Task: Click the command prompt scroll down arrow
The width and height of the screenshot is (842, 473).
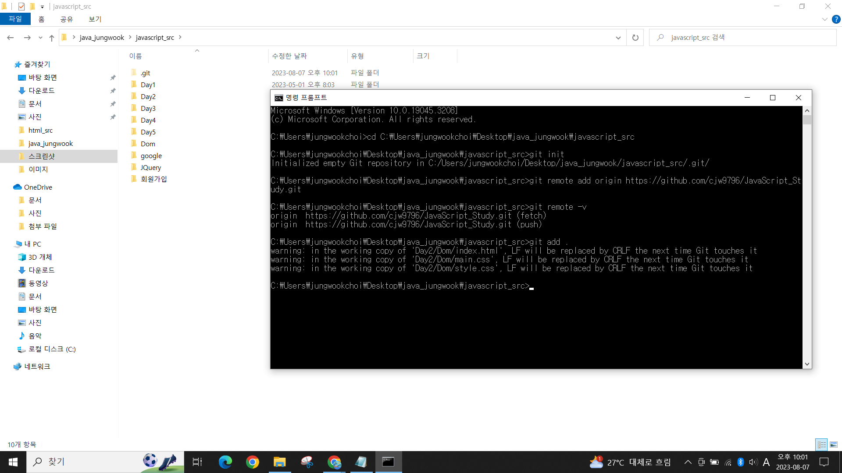Action: click(x=807, y=364)
